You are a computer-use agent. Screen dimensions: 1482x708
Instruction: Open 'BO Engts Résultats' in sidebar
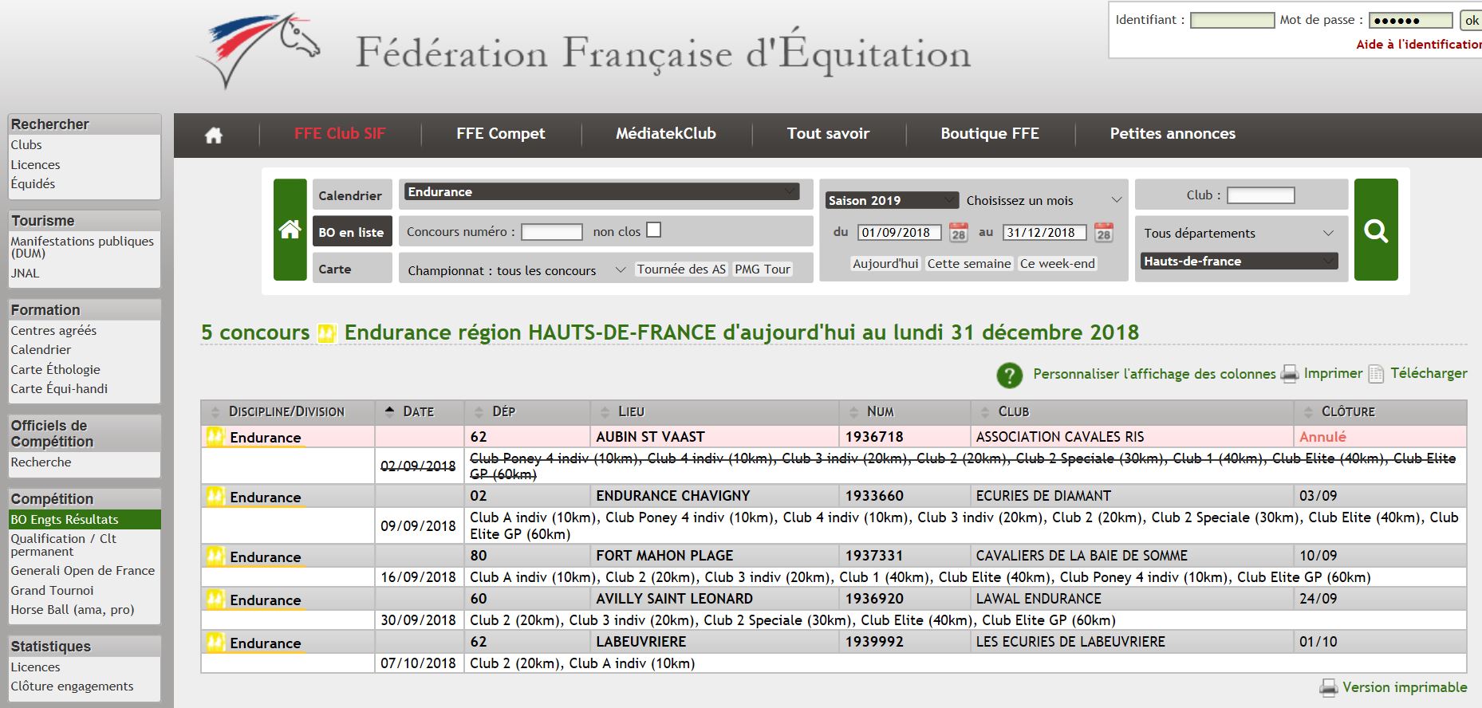click(x=85, y=519)
